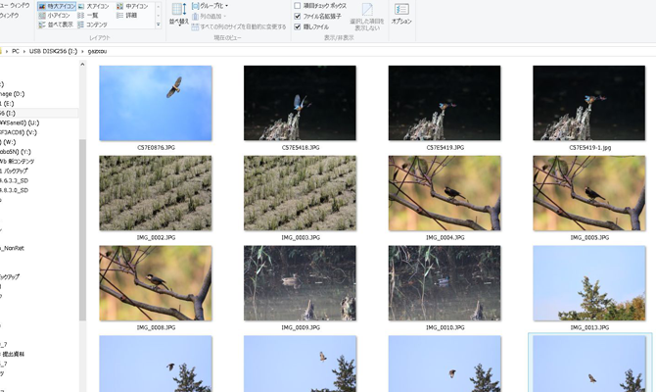The width and height of the screenshot is (656, 392).
Task: Select the 提出資料 folder in tree
Action: point(13,355)
